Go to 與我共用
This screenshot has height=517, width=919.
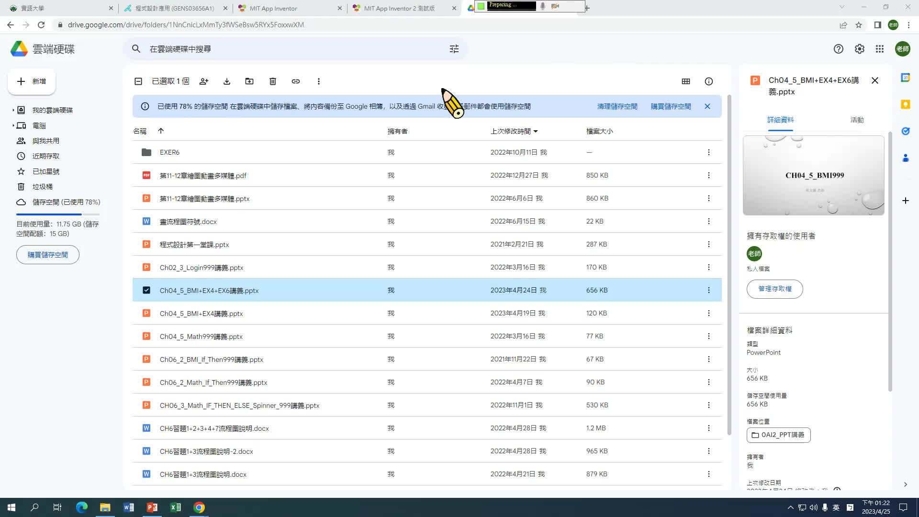[x=46, y=141]
